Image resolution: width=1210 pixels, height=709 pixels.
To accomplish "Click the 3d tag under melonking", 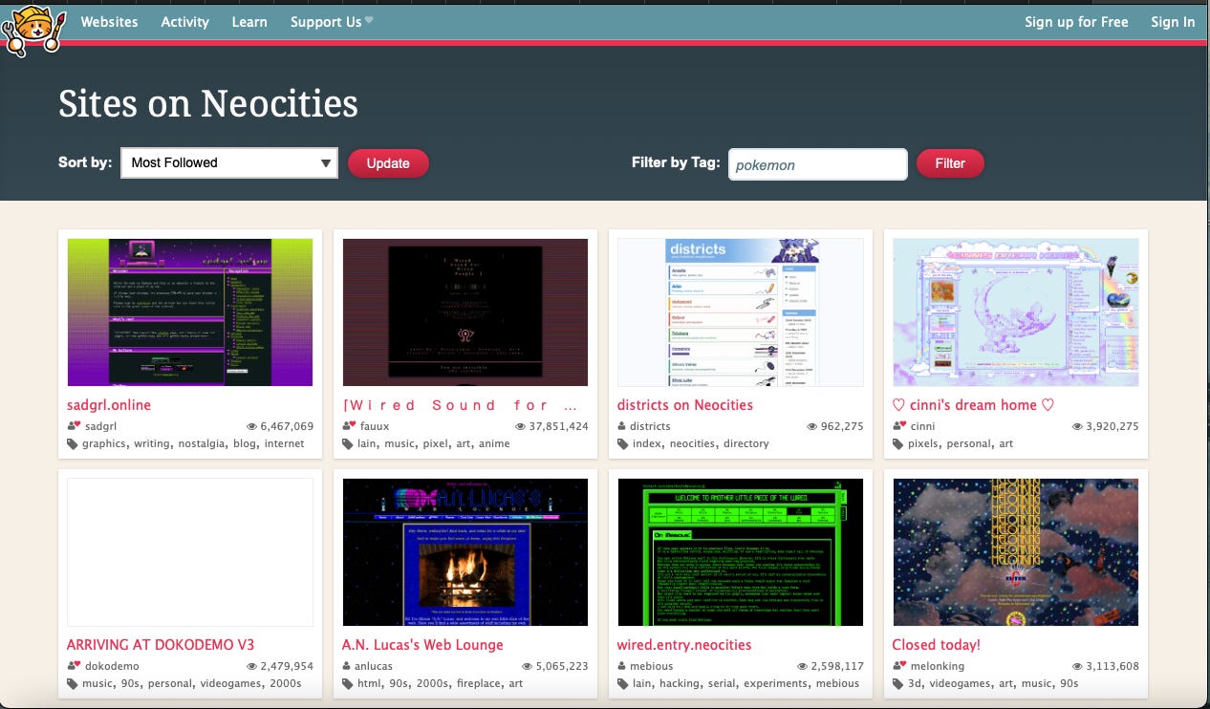I will (916, 683).
